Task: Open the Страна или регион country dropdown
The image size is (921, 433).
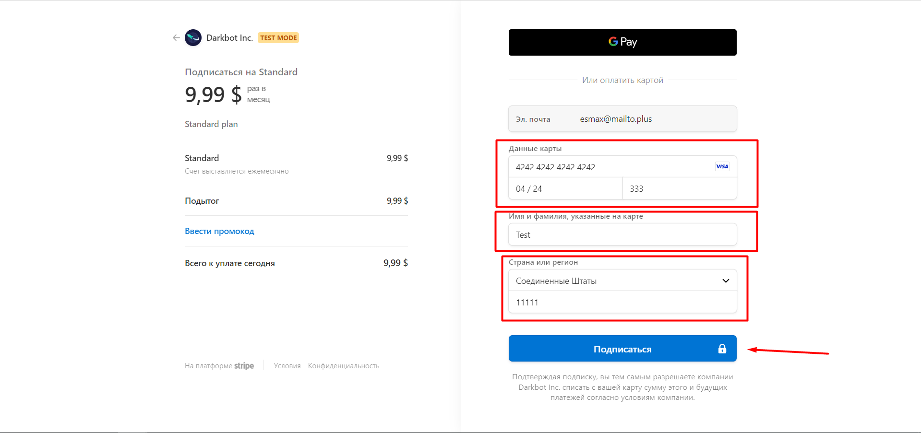Action: 622,280
